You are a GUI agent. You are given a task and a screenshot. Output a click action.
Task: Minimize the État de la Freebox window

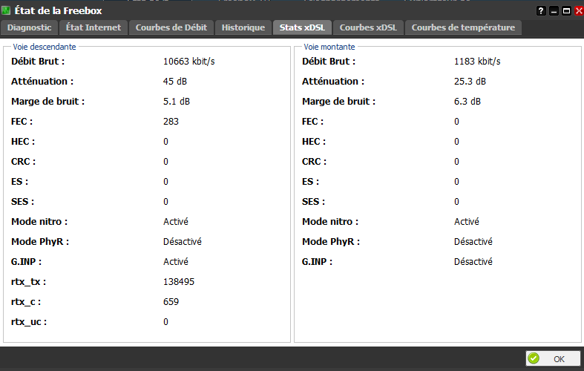[554, 11]
